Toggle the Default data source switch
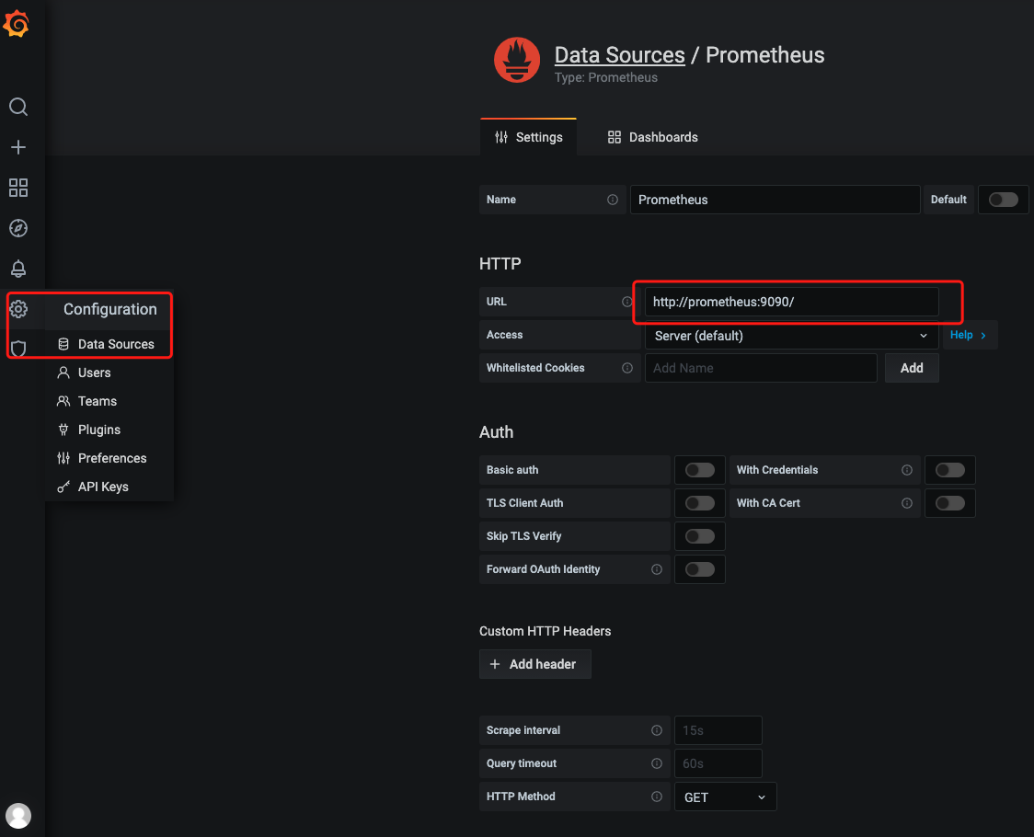Screen dimensions: 1034x837 pyautogui.click(x=1003, y=200)
